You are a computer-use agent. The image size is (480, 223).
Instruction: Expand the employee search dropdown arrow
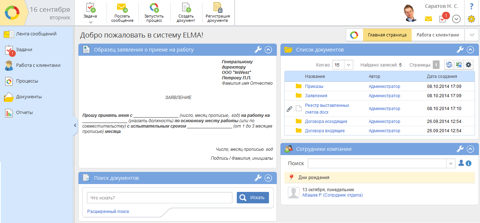[x=451, y=163]
